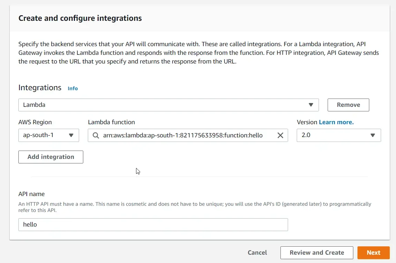This screenshot has height=263, width=396.
Task: Click the Add integration button
Action: pyautogui.click(x=50, y=157)
